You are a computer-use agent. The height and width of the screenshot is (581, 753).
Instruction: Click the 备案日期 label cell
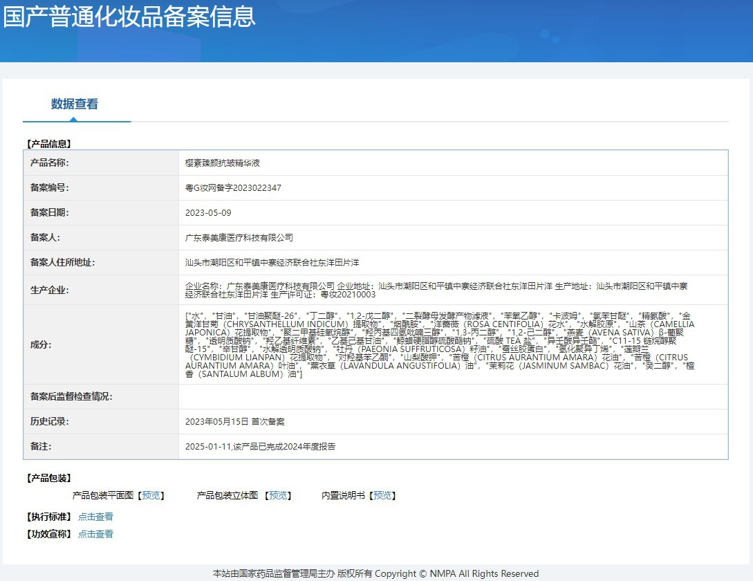point(102,213)
